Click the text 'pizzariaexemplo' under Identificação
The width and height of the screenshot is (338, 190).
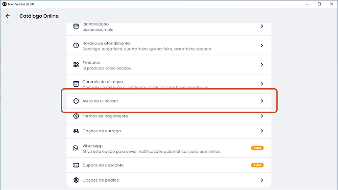coord(98,30)
